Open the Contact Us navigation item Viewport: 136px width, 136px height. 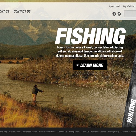22,11
